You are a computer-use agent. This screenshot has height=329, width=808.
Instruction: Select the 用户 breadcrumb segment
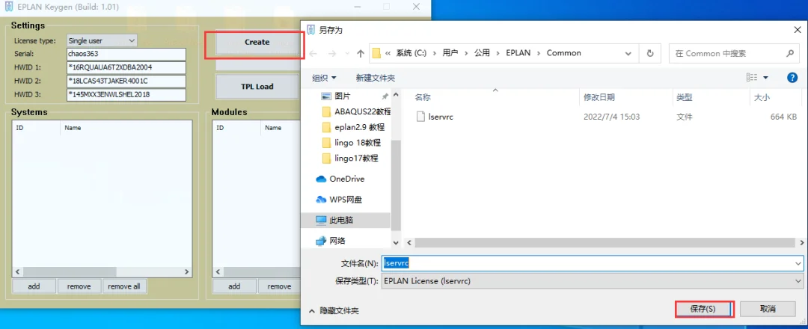pyautogui.click(x=450, y=53)
